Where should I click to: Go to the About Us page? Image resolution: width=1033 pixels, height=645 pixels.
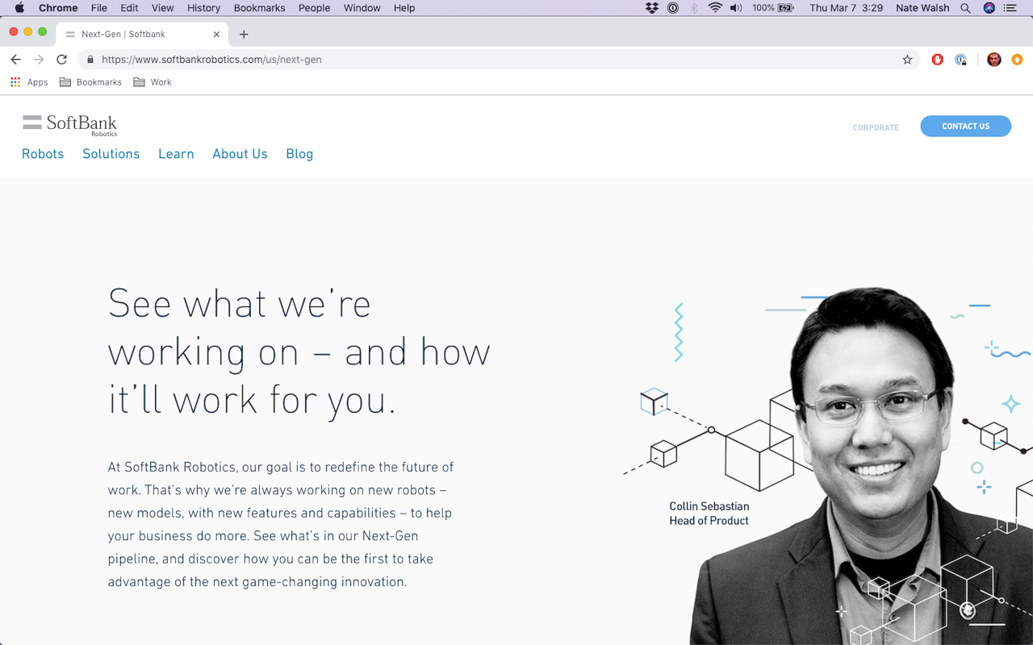(240, 154)
